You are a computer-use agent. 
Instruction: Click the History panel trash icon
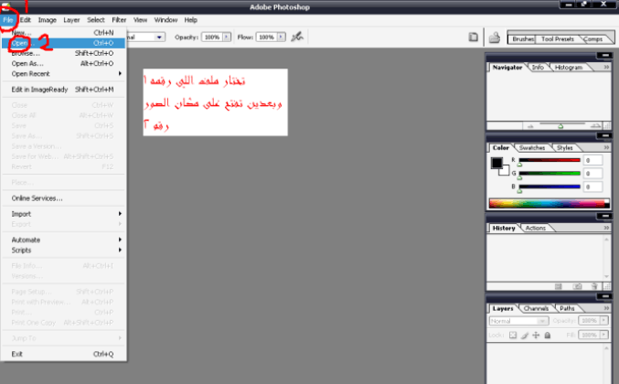tap(594, 286)
